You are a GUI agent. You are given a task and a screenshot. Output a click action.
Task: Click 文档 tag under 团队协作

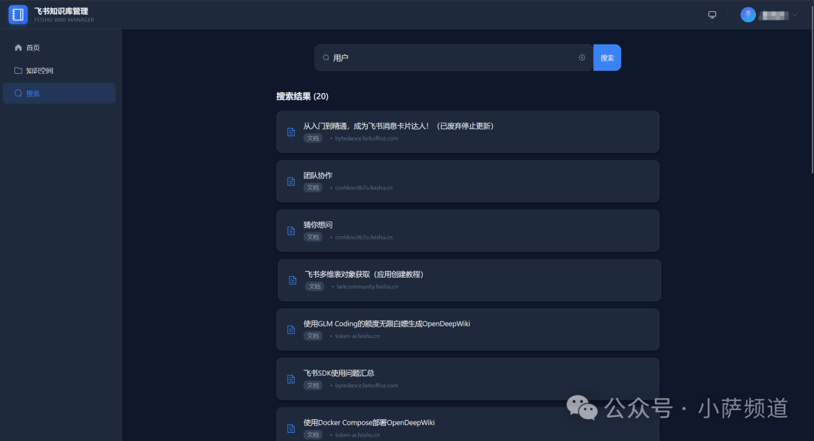pos(313,187)
